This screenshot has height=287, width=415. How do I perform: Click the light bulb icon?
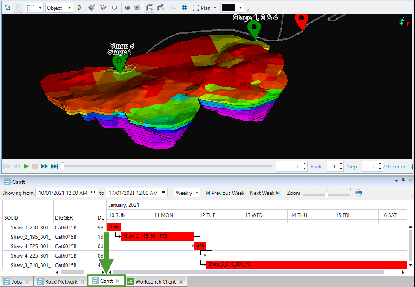79,8
